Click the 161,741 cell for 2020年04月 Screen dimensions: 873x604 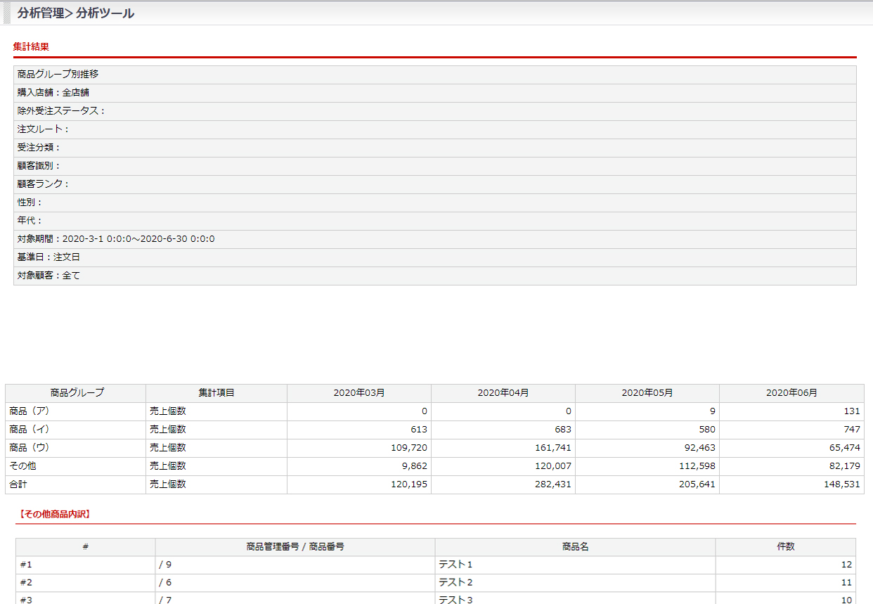552,448
